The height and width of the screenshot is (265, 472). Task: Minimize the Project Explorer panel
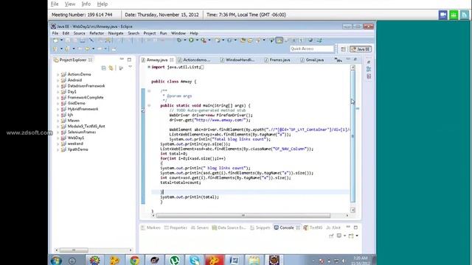tap(122, 59)
